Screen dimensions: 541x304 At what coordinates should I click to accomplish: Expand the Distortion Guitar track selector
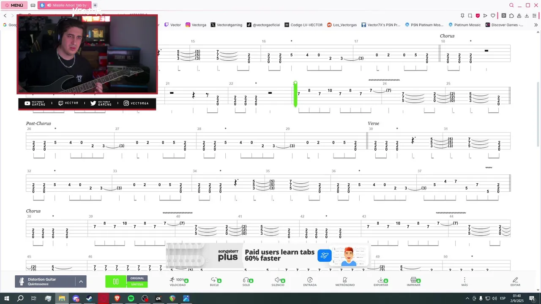81,282
